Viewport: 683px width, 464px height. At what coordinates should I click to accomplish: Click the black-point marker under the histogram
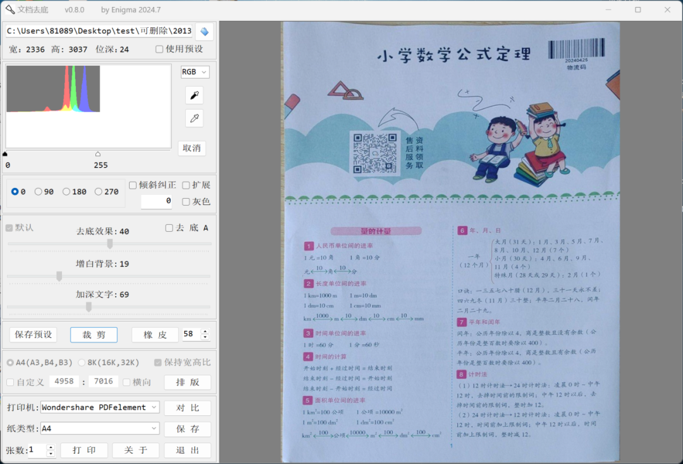pos(6,154)
